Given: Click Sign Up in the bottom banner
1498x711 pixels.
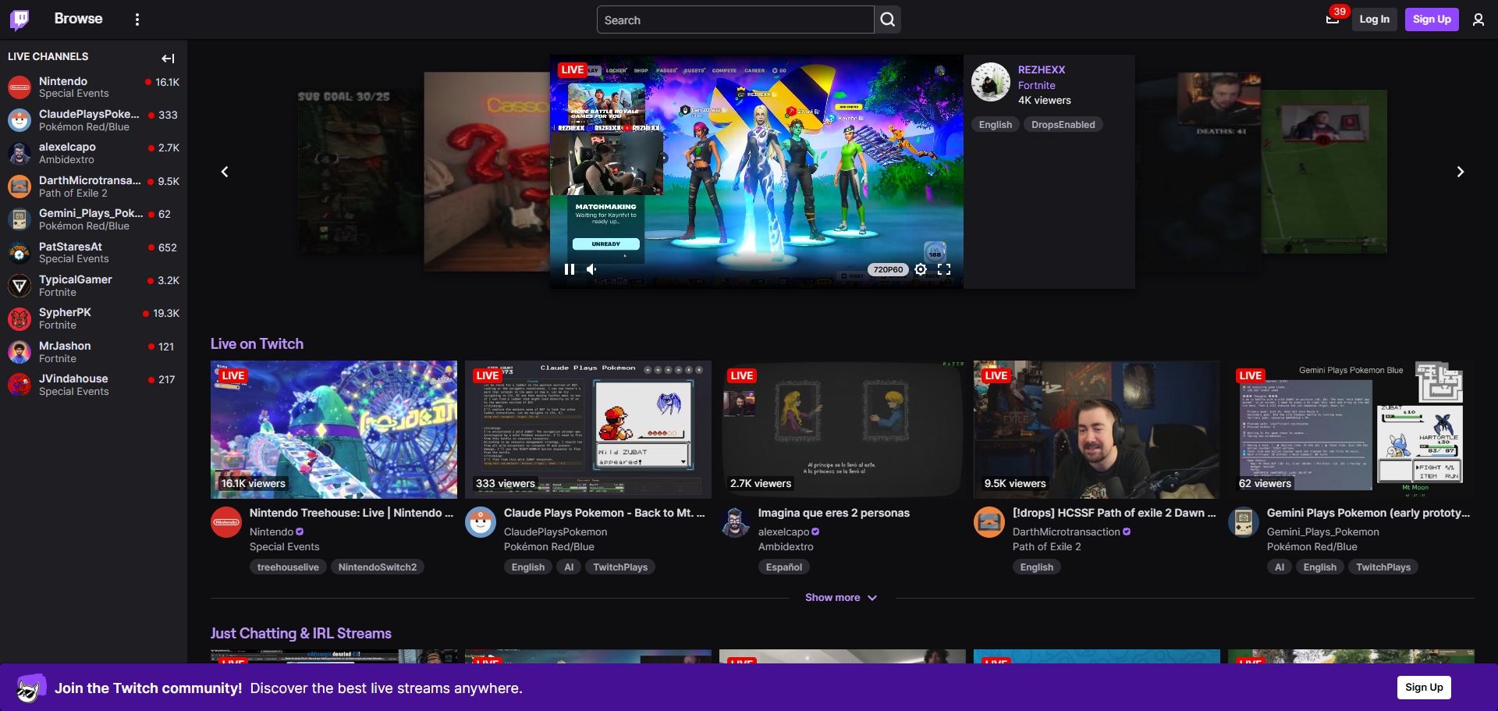Looking at the screenshot, I should pyautogui.click(x=1424, y=687).
